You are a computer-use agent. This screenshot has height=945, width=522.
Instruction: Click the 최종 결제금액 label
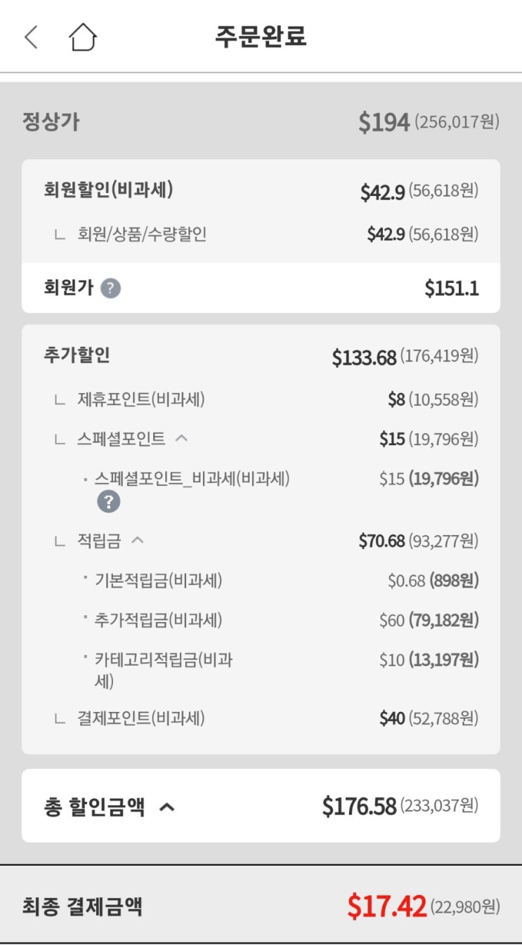coord(82,906)
